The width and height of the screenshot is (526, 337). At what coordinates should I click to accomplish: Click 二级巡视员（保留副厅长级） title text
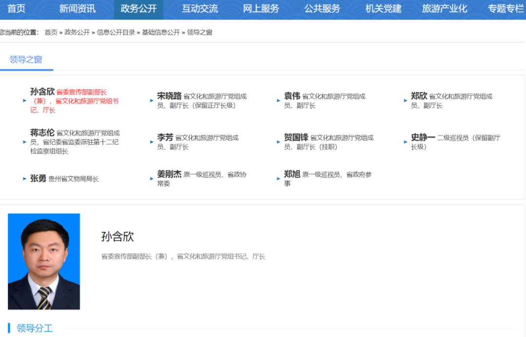tap(455, 142)
